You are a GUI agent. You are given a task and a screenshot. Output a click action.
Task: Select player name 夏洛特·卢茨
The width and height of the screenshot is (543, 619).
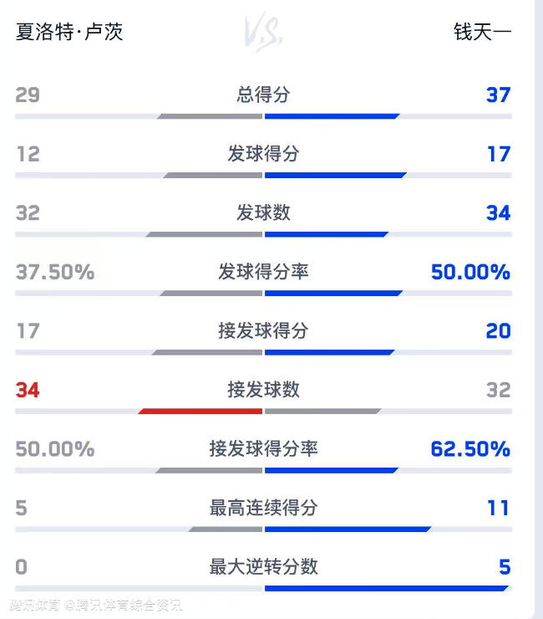(x=69, y=33)
